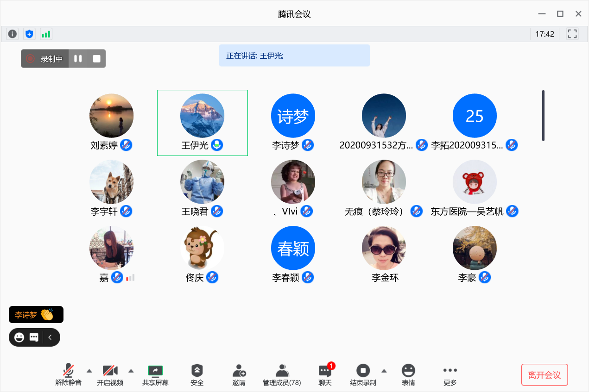
Task: Click the blue security shield icon
Action: 29,34
